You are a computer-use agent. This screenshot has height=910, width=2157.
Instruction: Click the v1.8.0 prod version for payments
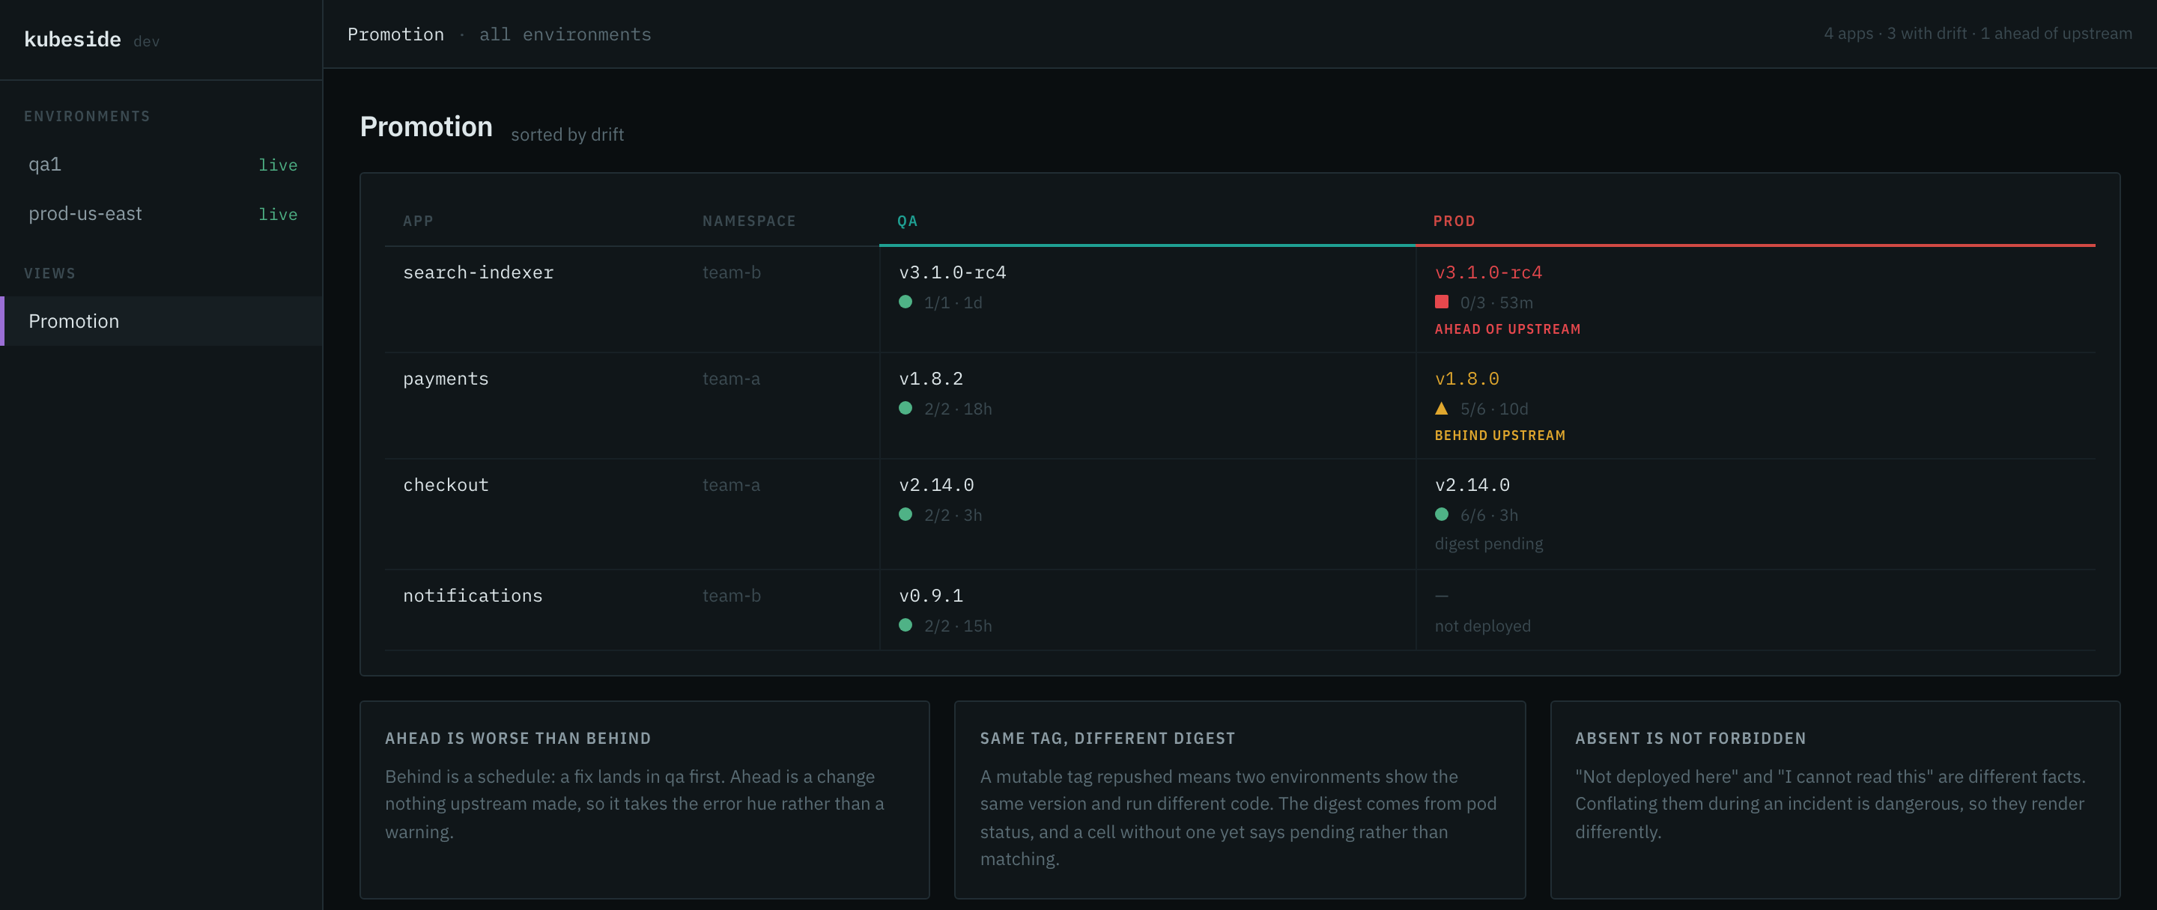(1467, 379)
